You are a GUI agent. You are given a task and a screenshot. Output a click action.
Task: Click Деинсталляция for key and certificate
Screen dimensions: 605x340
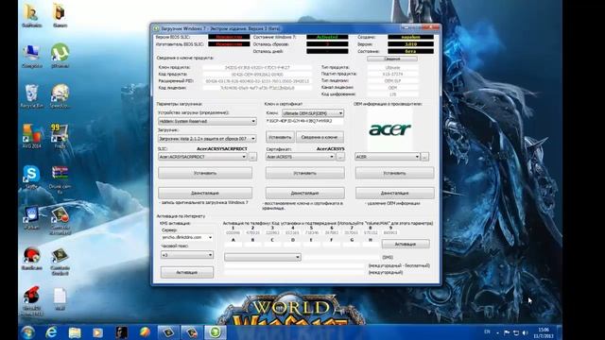pyautogui.click(x=304, y=193)
